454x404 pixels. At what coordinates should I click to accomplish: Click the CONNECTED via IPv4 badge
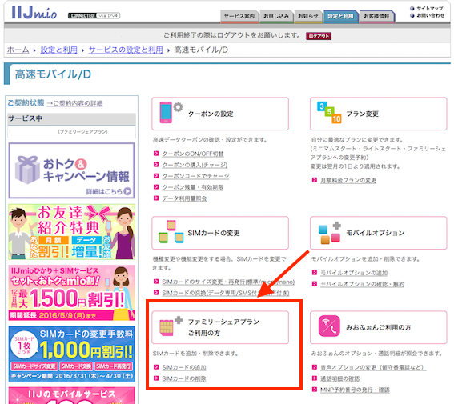coord(94,16)
